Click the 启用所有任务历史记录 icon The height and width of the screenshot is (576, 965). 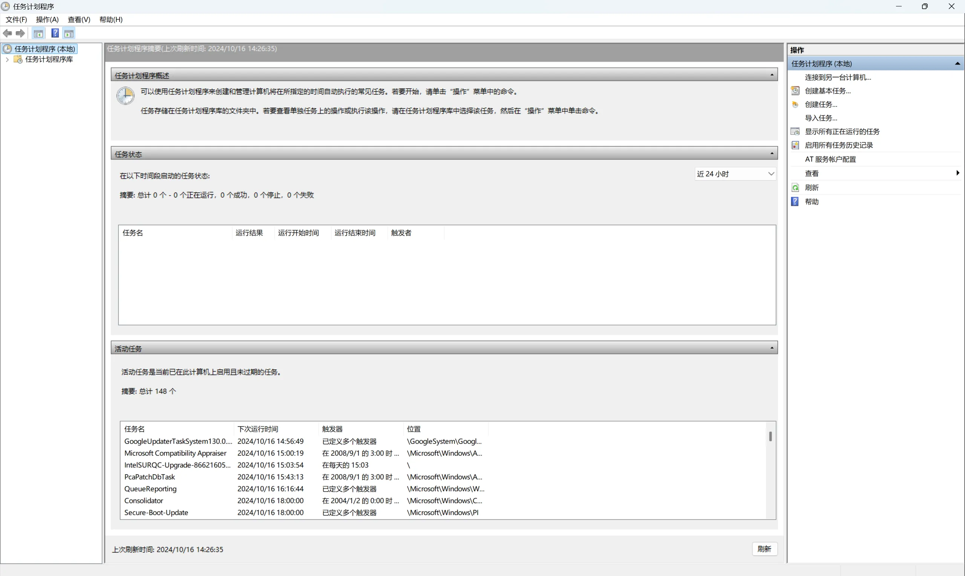tap(795, 145)
